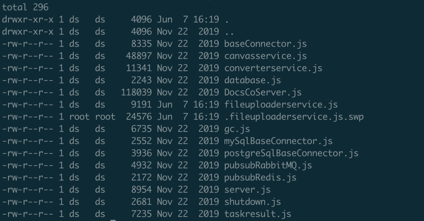424x221 pixels.
Task: Click the parent directory ".." entry
Action: (229, 32)
